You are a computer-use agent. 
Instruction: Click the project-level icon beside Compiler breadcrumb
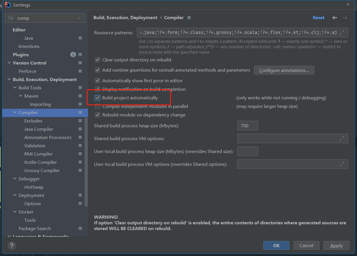click(x=189, y=18)
